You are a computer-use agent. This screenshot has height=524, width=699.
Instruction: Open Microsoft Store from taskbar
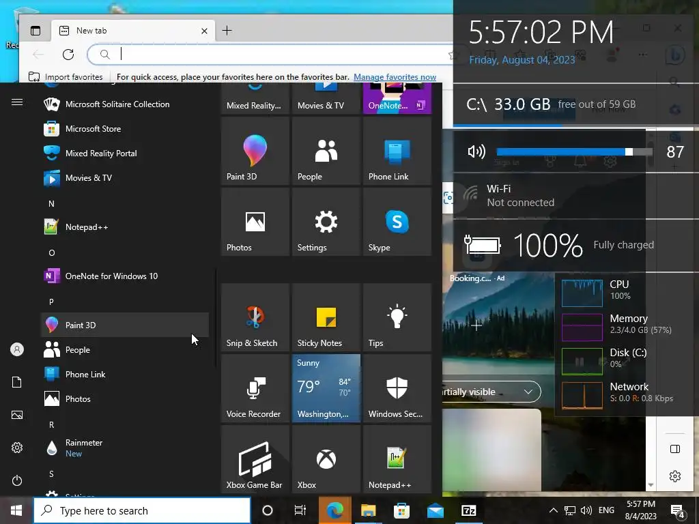coord(401,510)
